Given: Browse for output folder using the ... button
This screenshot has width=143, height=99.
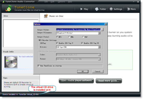Looking at the screenshot, I should point(102,30).
